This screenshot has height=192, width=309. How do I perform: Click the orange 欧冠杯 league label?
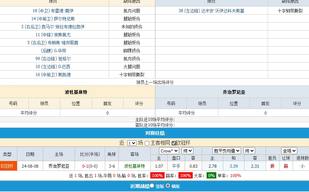[x=8, y=166]
